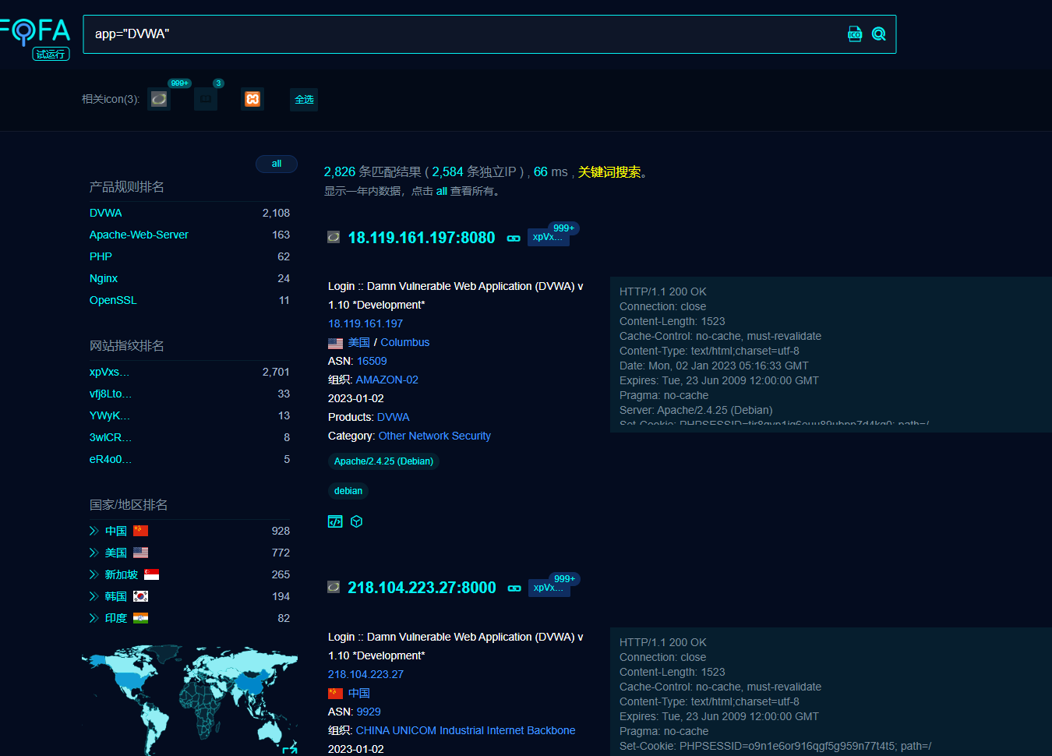
Task: Click US flag icon in first result
Action: [x=336, y=343]
